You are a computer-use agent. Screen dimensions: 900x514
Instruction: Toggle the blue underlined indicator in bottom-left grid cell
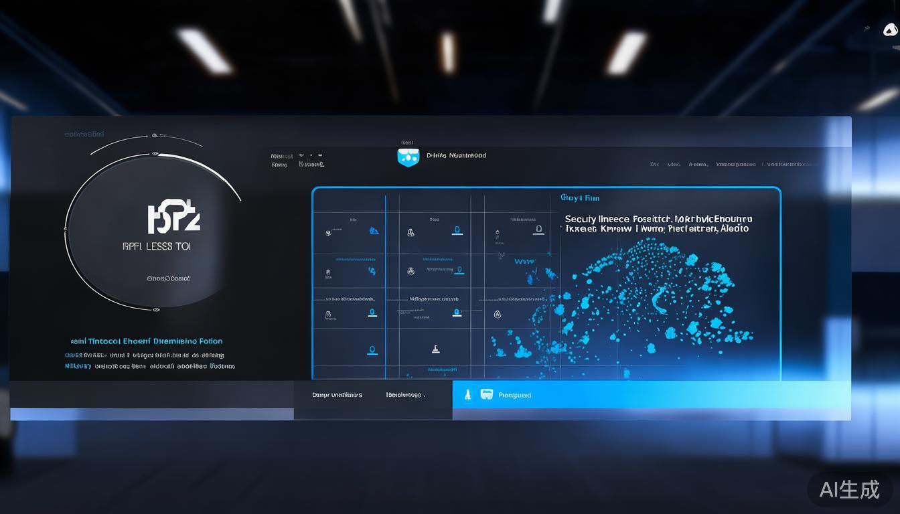(372, 350)
